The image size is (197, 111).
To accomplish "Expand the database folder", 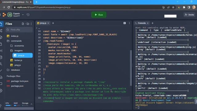I will point(15,70).
